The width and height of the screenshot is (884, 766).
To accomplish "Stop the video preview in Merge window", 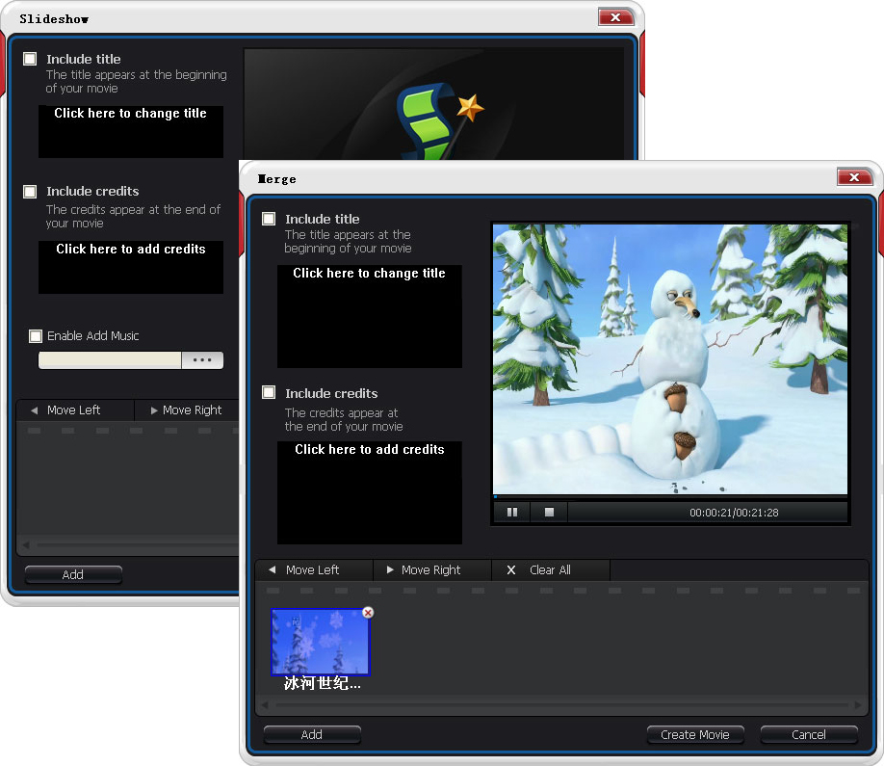I will [x=549, y=513].
